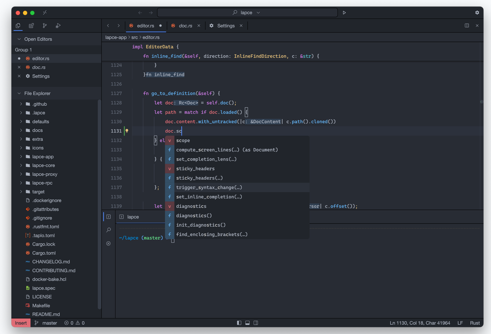Select the scope completion item
This screenshot has height=334, width=491.
click(x=237, y=140)
